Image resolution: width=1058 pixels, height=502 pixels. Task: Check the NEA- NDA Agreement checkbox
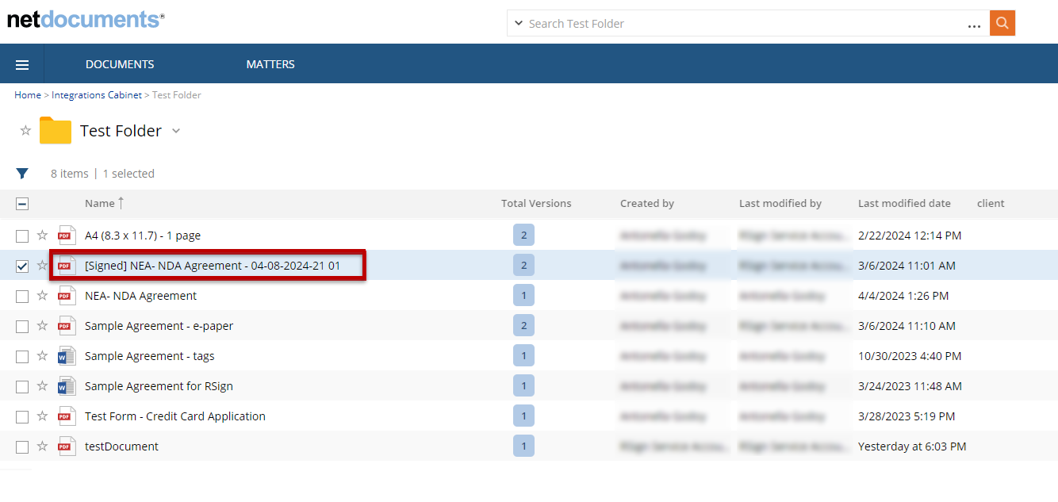coord(22,296)
